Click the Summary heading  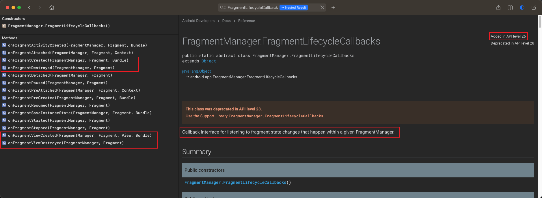(x=197, y=152)
